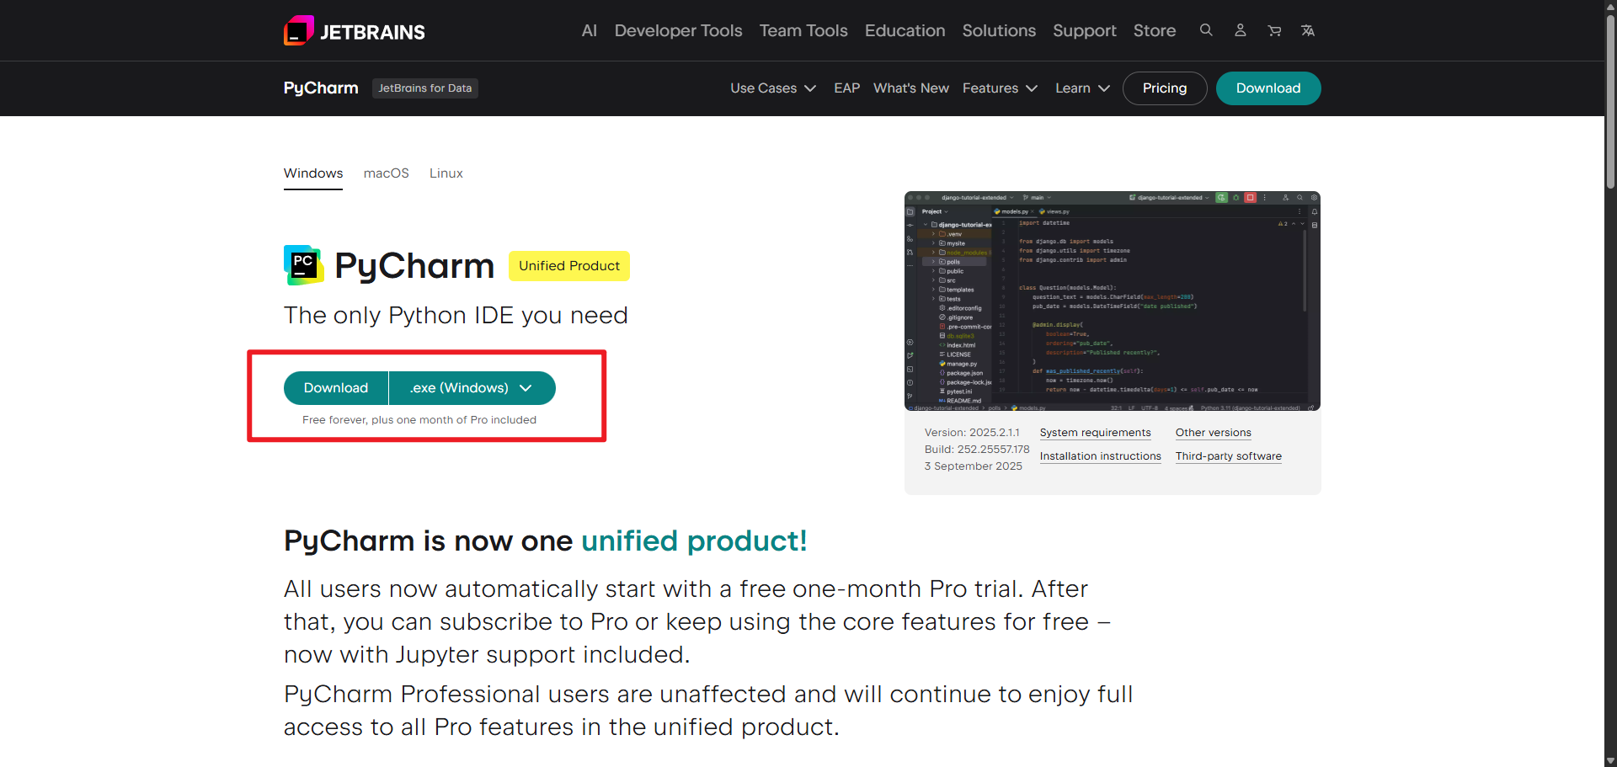Click the PyCharm PC product logo
The width and height of the screenshot is (1617, 767).
coord(303,265)
